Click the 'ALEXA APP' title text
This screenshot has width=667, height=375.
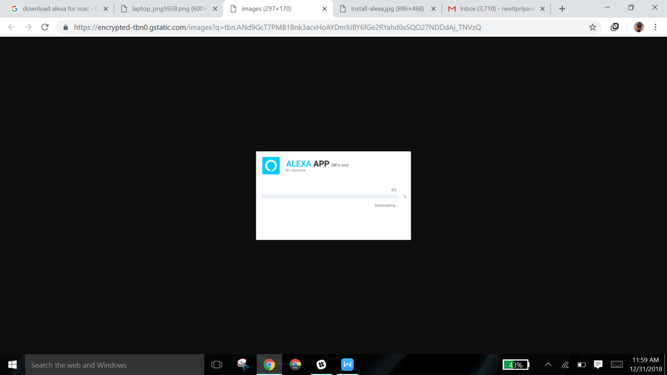[307, 164]
